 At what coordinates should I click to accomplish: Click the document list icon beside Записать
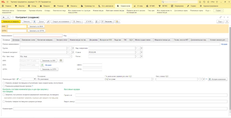pos(34,22)
